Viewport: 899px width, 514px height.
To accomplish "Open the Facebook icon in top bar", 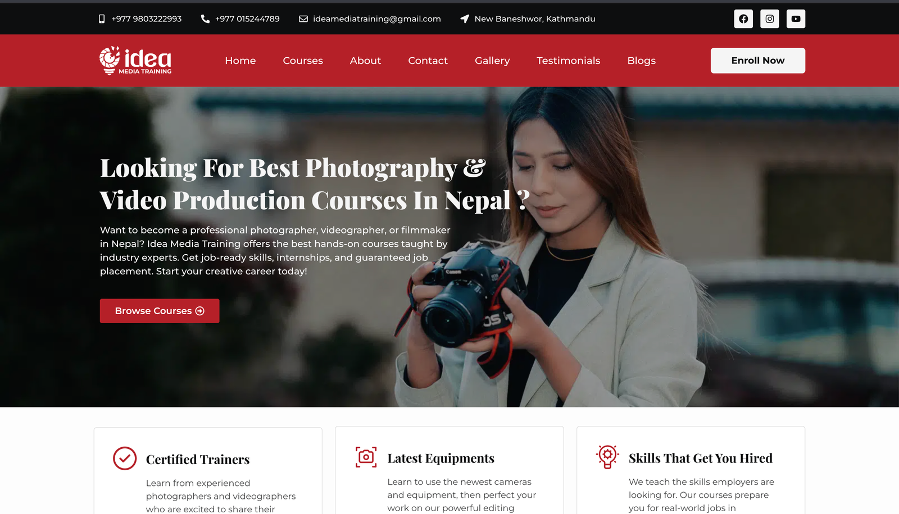I will point(743,19).
